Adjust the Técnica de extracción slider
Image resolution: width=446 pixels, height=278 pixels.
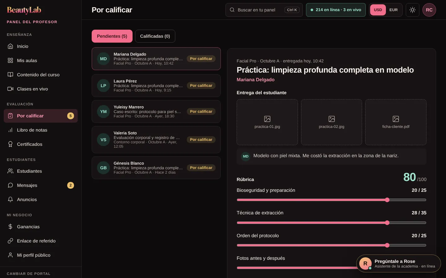click(x=331, y=223)
